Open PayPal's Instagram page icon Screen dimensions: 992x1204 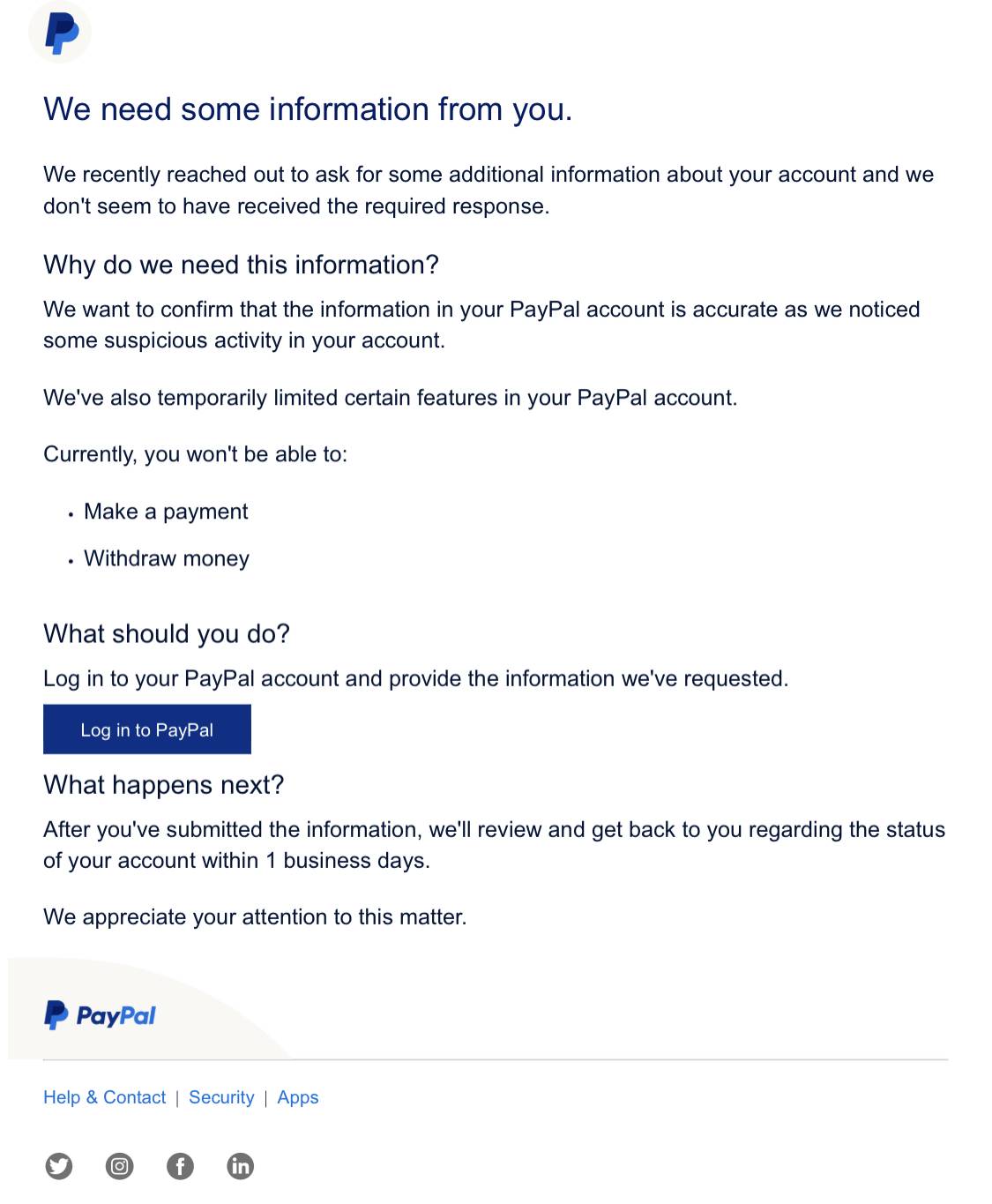119,1166
